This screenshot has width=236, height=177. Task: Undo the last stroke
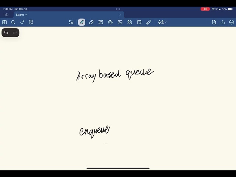click(6, 33)
